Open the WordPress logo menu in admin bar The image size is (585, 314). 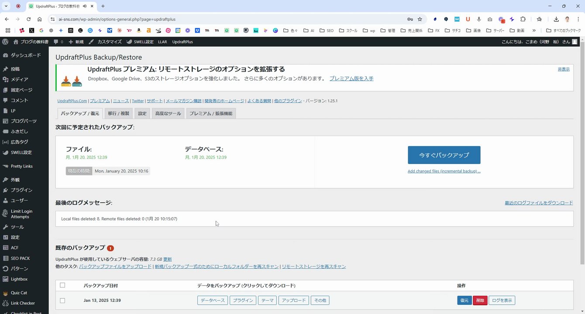[5, 42]
